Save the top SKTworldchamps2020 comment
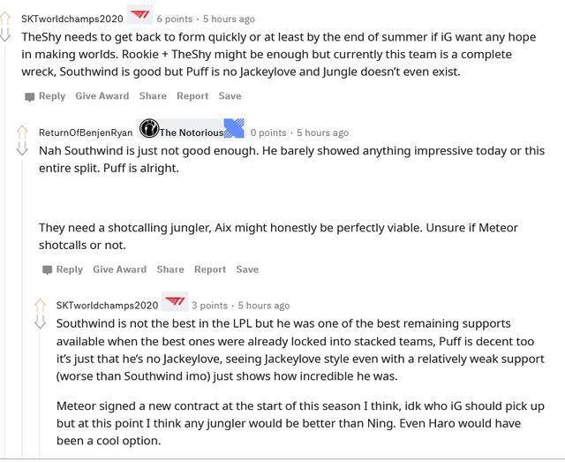Image resolution: width=565 pixels, height=462 pixels. coord(230,96)
